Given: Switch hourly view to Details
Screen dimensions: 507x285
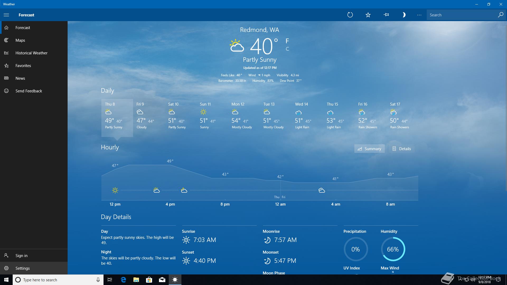Looking at the screenshot, I should coord(402,149).
